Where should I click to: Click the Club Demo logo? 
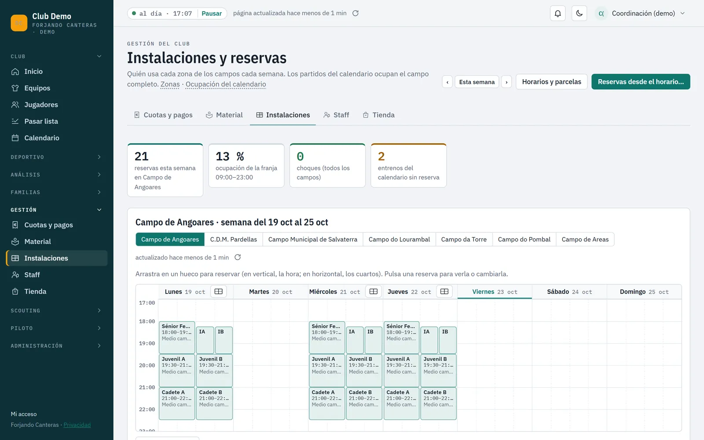pyautogui.click(x=19, y=23)
